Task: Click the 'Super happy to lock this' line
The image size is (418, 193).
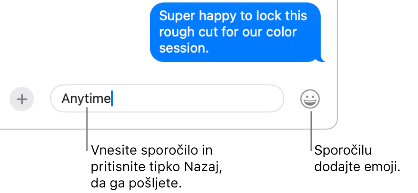Action: 233,16
